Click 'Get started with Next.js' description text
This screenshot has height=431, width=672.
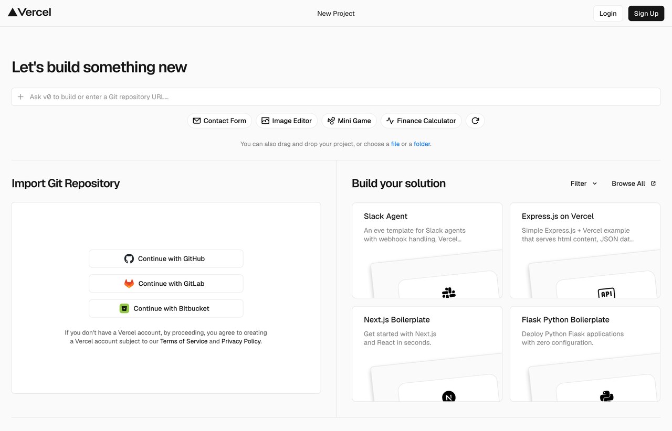click(x=400, y=334)
